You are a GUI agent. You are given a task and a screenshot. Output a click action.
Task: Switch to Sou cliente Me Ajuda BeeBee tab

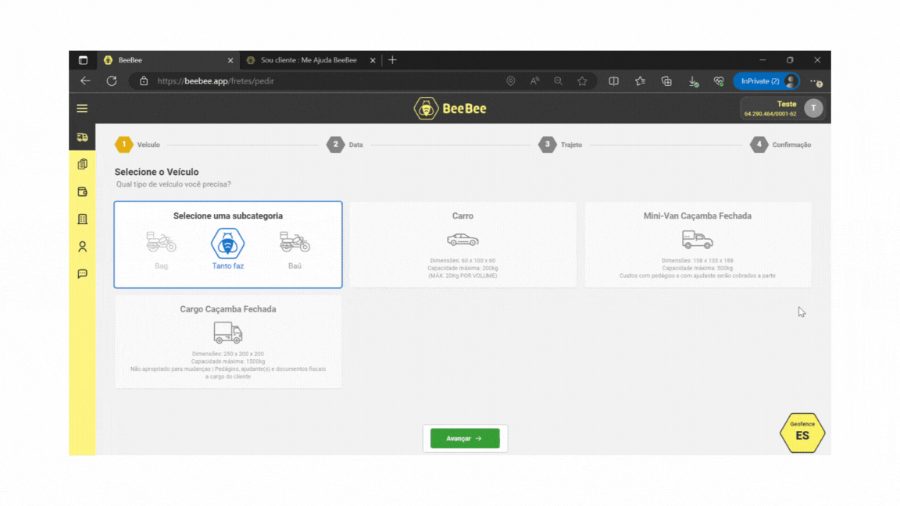309,60
